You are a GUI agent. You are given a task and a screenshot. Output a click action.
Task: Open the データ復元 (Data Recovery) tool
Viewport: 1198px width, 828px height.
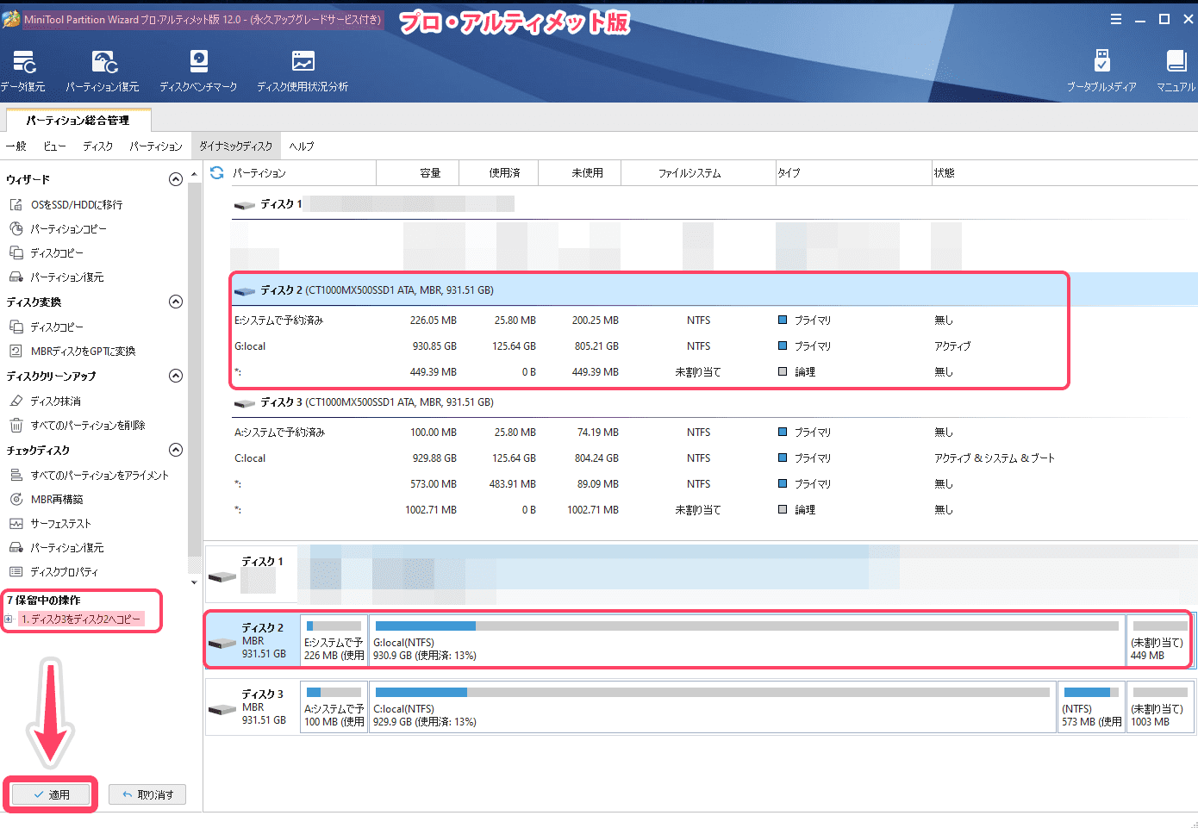pyautogui.click(x=23, y=70)
